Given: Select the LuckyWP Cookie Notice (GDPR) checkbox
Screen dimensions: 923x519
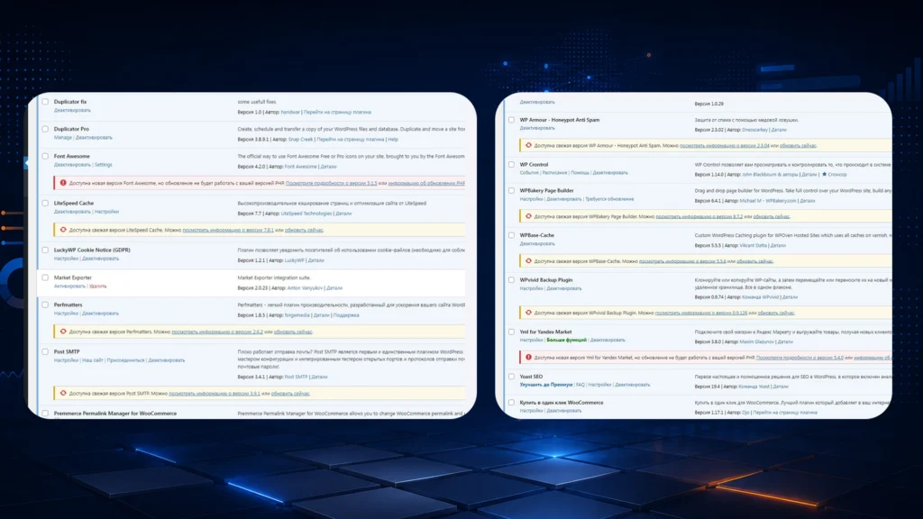Looking at the screenshot, I should pos(45,250).
